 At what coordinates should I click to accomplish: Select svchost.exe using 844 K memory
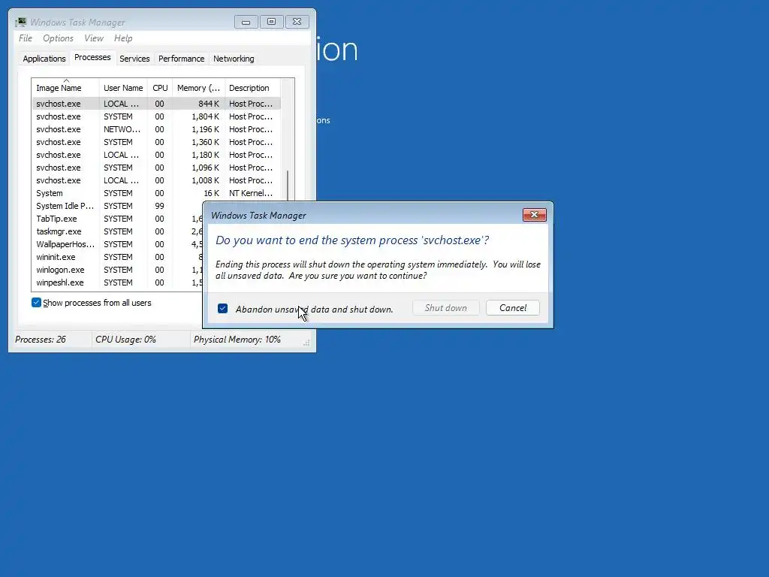pyautogui.click(x=156, y=104)
